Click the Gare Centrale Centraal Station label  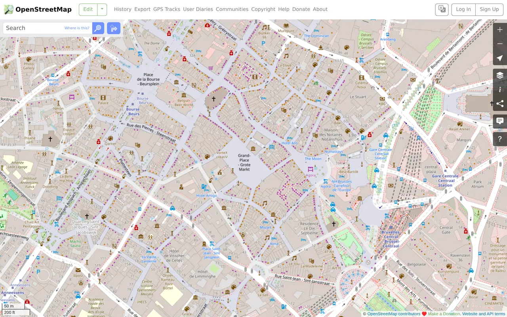pos(445,181)
